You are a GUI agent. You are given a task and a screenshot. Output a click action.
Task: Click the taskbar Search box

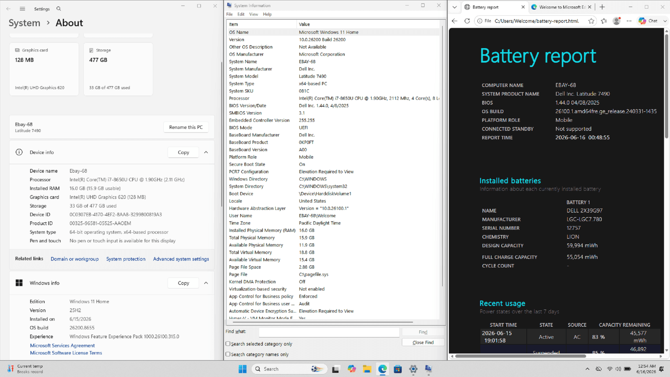289,369
